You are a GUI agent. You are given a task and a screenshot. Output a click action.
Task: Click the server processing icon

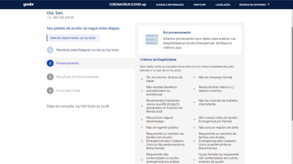coord(151,40)
